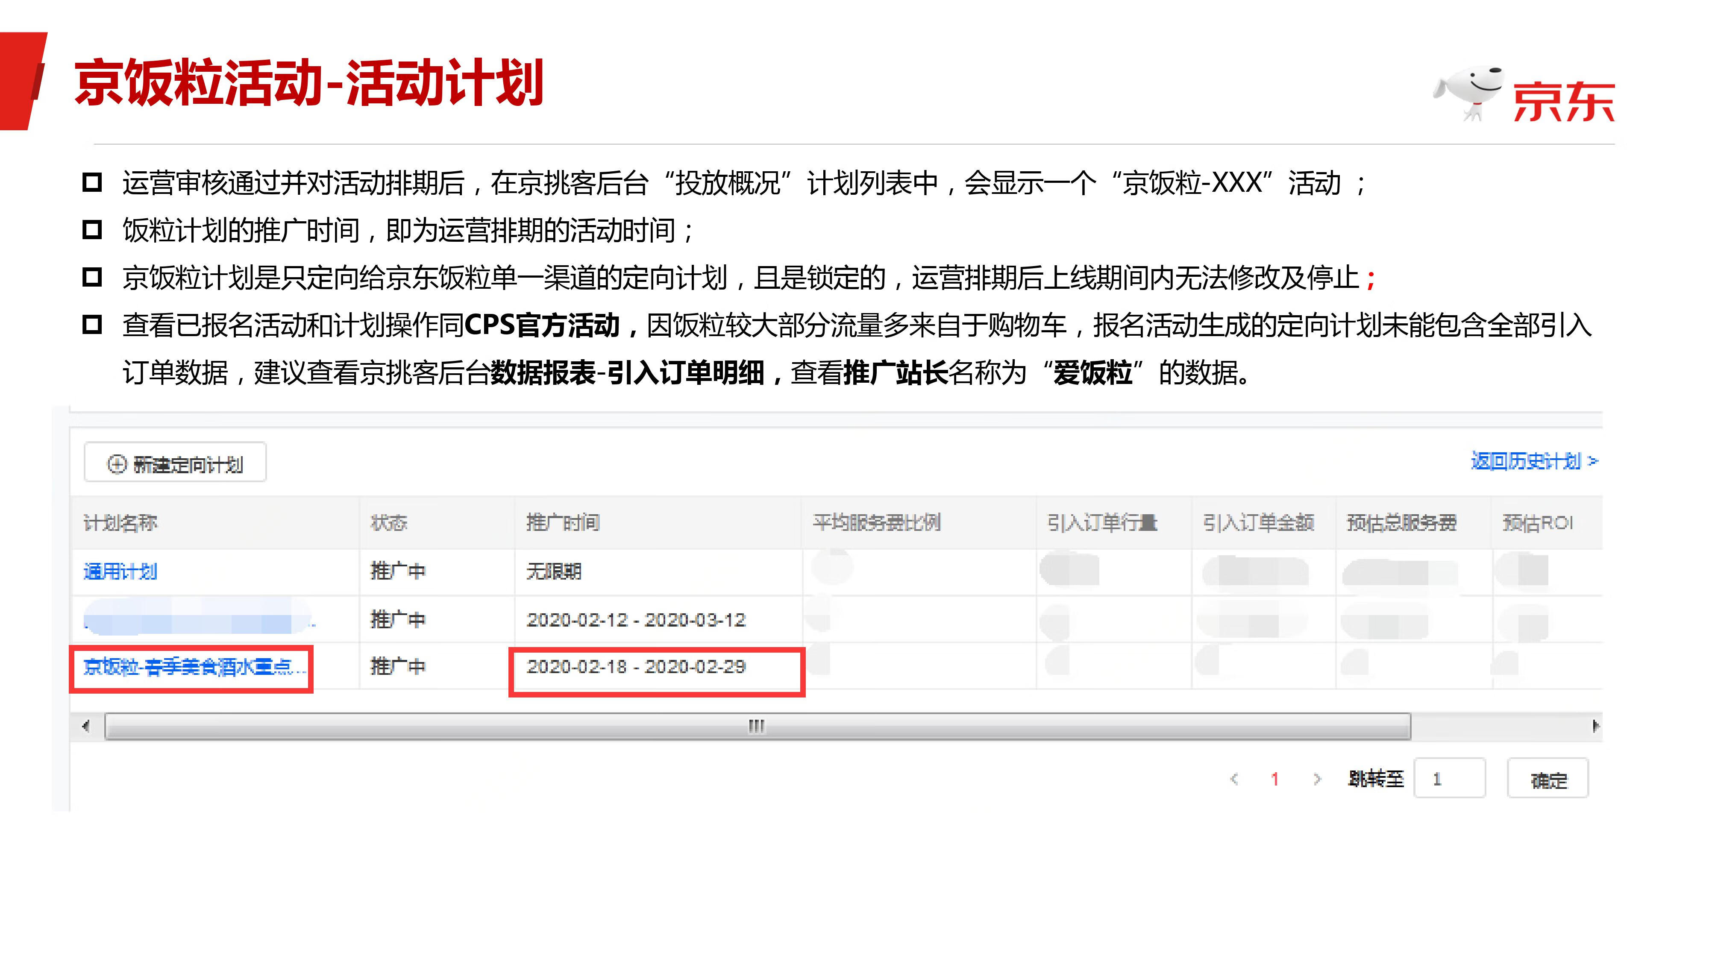Open the 返回历史计划 link

click(1534, 461)
